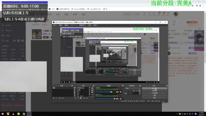Select the scene entry in Scenes list

tap(63, 88)
